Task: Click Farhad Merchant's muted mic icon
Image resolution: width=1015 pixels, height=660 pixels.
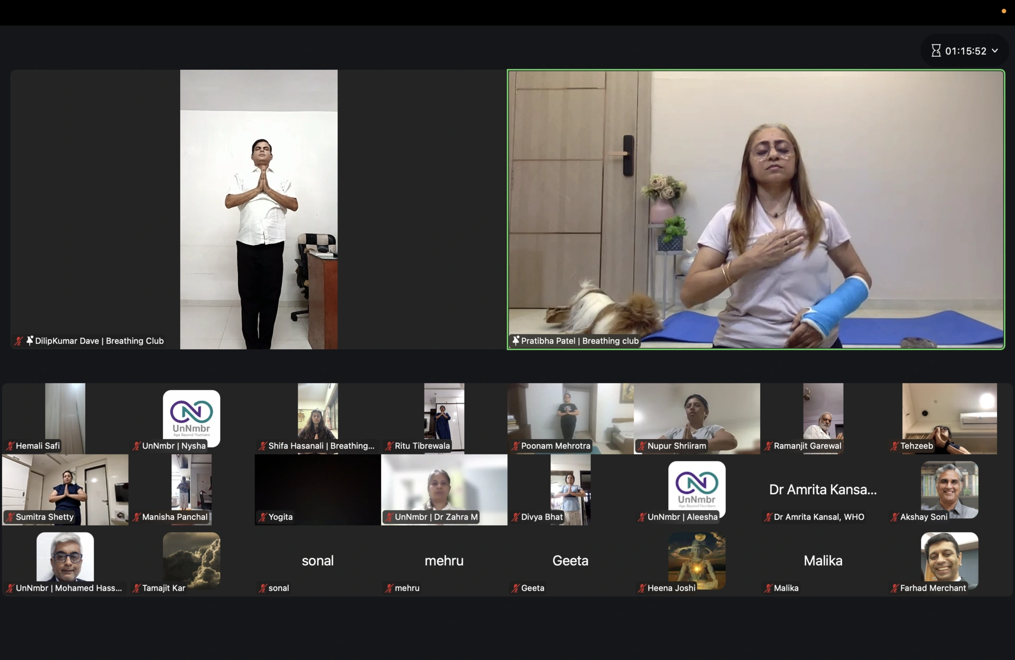Action: (894, 588)
